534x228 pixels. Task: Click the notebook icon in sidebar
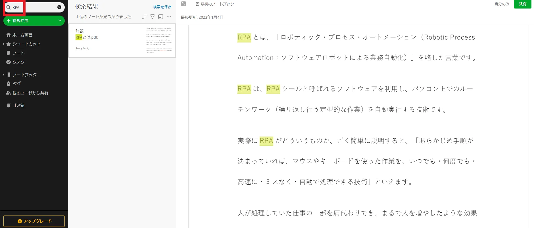[9, 75]
